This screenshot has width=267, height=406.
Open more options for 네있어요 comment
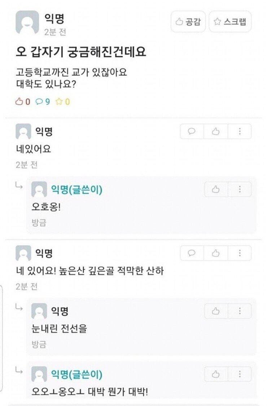click(x=240, y=131)
